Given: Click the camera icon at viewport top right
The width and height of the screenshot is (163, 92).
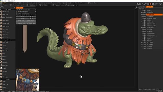Looking at the screenshot, I should [136, 8].
